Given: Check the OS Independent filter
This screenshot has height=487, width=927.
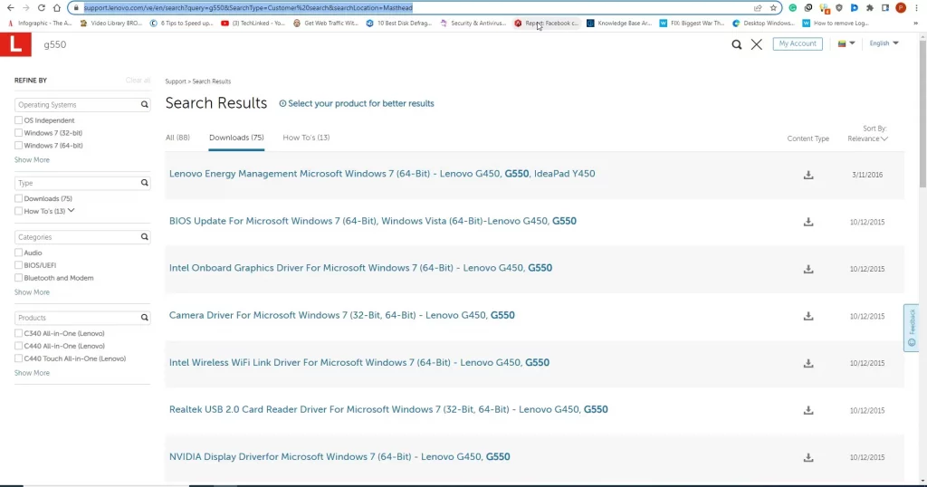Looking at the screenshot, I should (18, 120).
